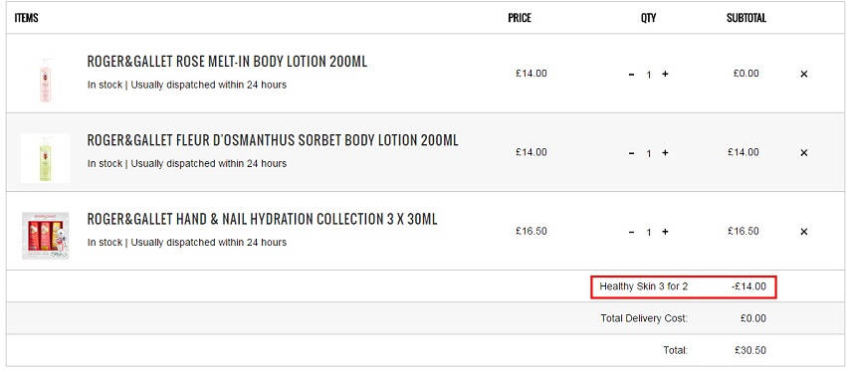
Task: Decrease quantity of Rose Melt-In Body Lotion
Action: (631, 75)
